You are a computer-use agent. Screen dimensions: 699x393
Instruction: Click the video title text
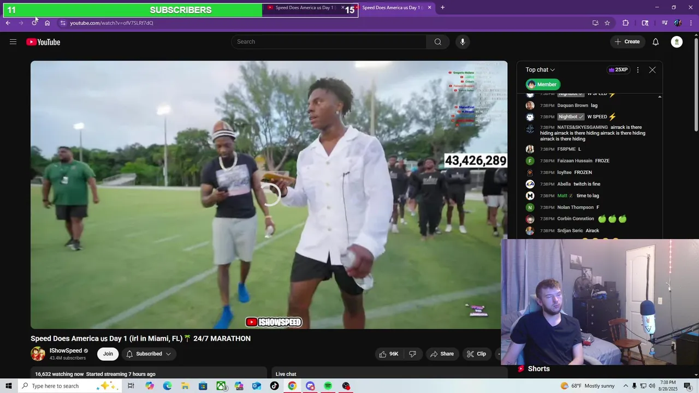point(140,338)
